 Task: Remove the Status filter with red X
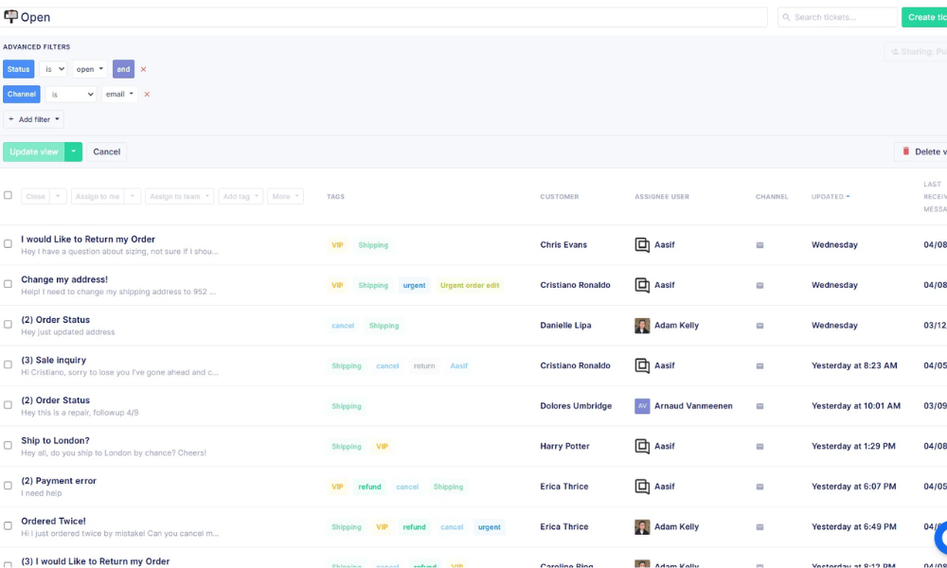(x=143, y=69)
